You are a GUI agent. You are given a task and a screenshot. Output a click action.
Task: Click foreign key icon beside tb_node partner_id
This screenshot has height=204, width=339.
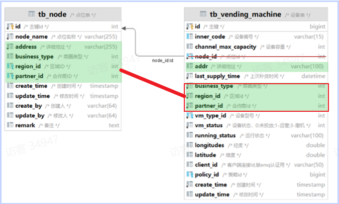(10, 76)
